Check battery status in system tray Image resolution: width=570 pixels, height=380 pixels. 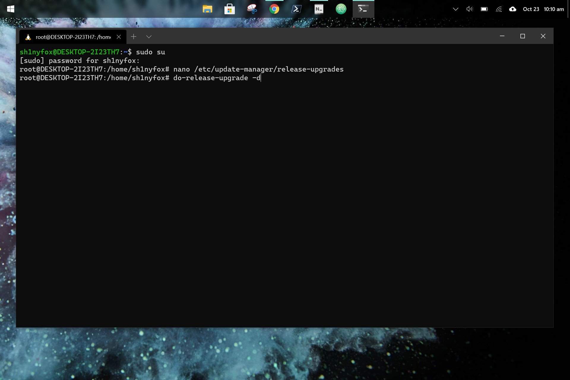coord(484,9)
